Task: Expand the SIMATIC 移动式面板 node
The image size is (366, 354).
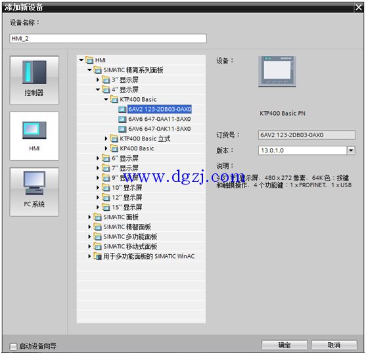Action: [x=89, y=246]
